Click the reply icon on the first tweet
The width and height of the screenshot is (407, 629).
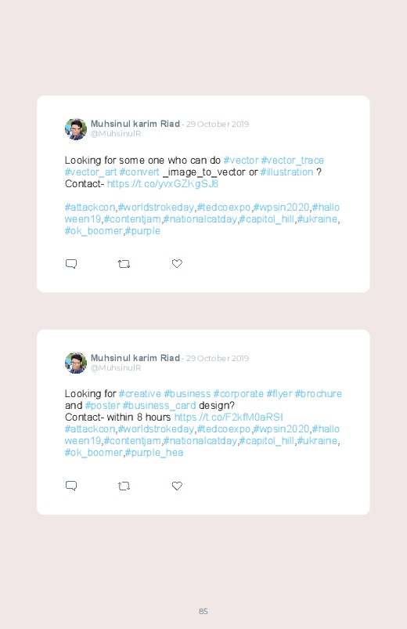click(x=71, y=263)
